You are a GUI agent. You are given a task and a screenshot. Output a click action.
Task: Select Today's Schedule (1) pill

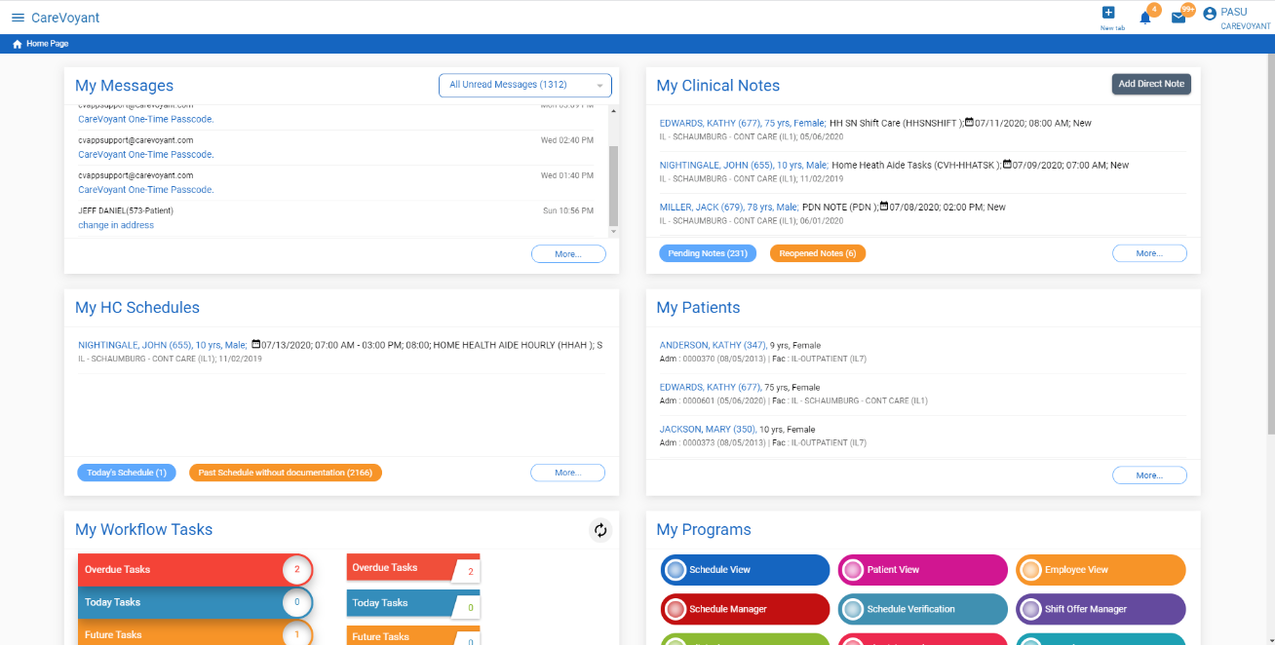(x=127, y=473)
